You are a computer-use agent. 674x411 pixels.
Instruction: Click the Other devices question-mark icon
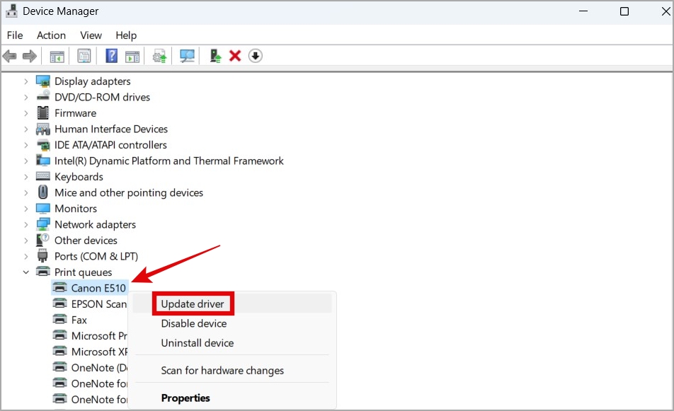pyautogui.click(x=43, y=240)
